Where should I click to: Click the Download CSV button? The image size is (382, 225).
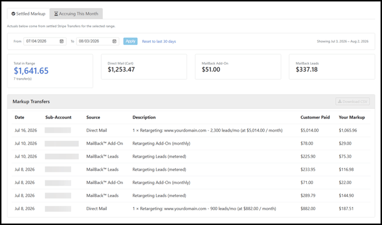[352, 101]
